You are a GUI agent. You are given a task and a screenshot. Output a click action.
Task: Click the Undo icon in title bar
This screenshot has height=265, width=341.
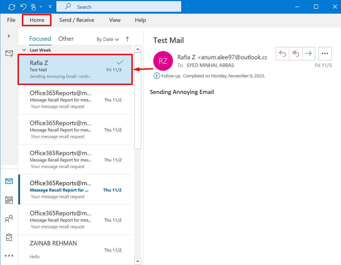click(x=24, y=7)
